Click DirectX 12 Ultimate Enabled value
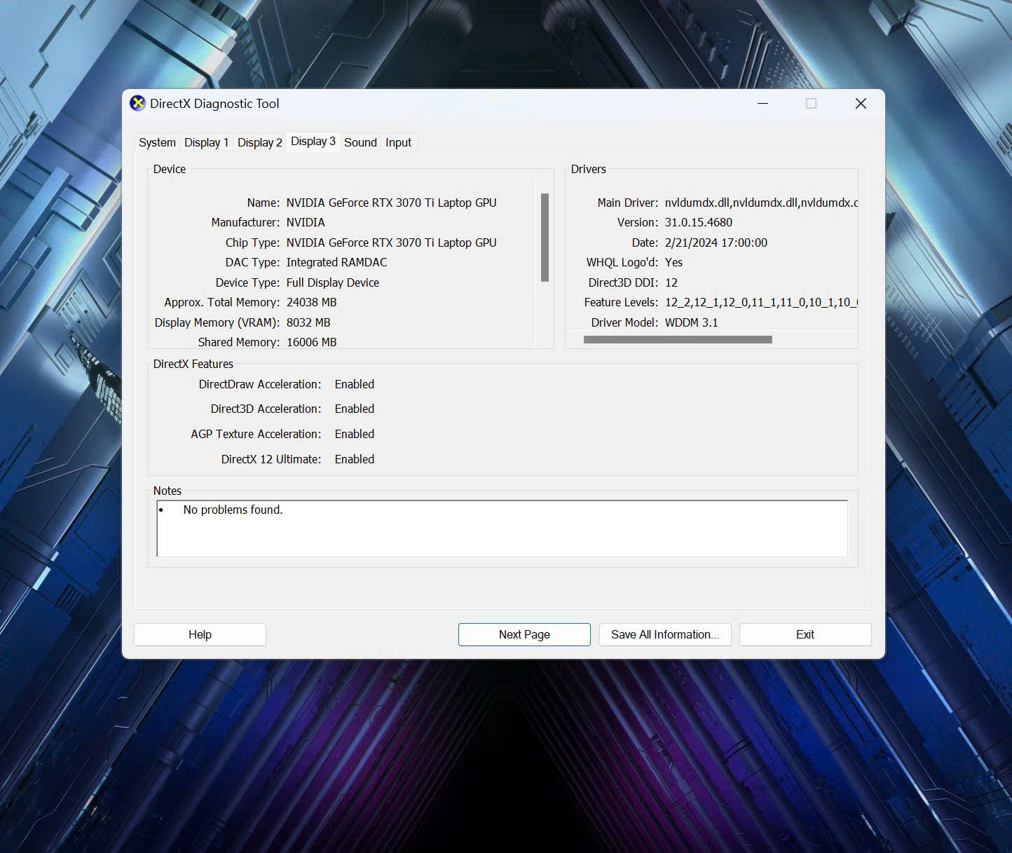The height and width of the screenshot is (853, 1012). coord(355,459)
